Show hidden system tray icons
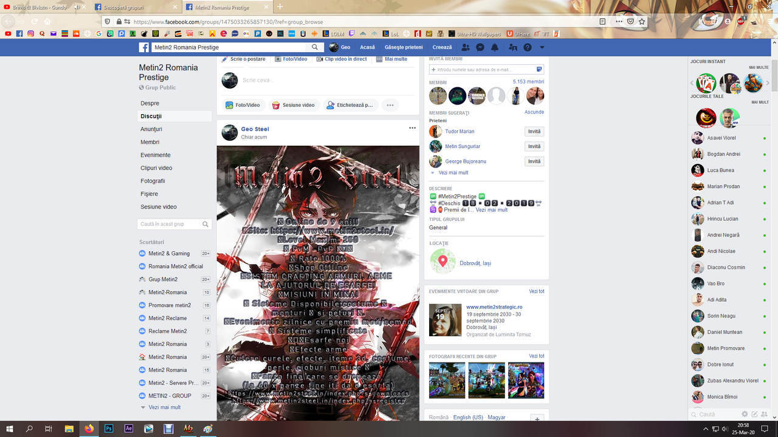Image resolution: width=778 pixels, height=437 pixels. (706, 429)
